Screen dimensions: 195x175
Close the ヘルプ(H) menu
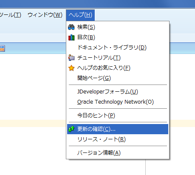pos(80,15)
